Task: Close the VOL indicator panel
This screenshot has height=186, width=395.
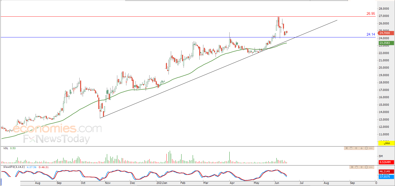Action: [347, 148]
